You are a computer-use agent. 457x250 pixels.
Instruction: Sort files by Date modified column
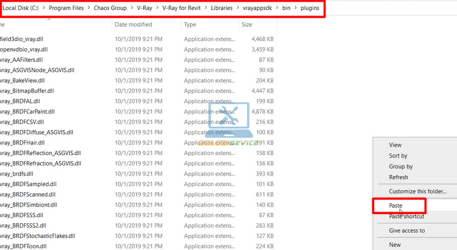pos(133,24)
